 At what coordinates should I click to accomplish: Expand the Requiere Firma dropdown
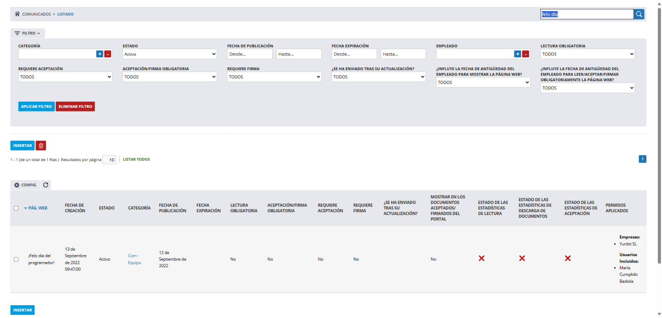pos(274,77)
